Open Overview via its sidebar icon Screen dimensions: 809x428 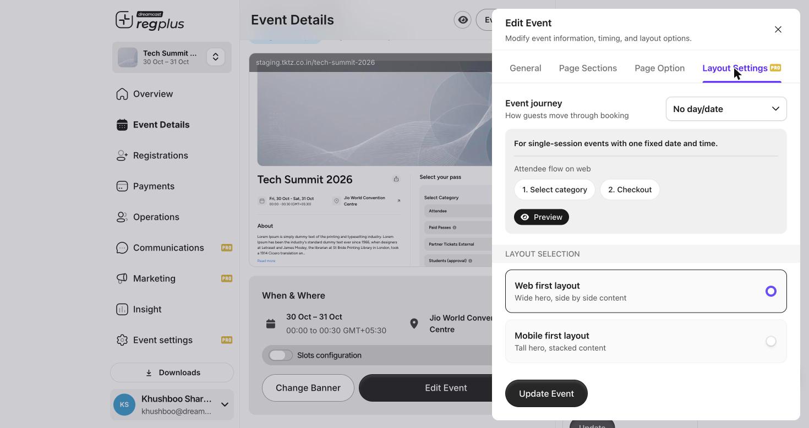point(122,94)
